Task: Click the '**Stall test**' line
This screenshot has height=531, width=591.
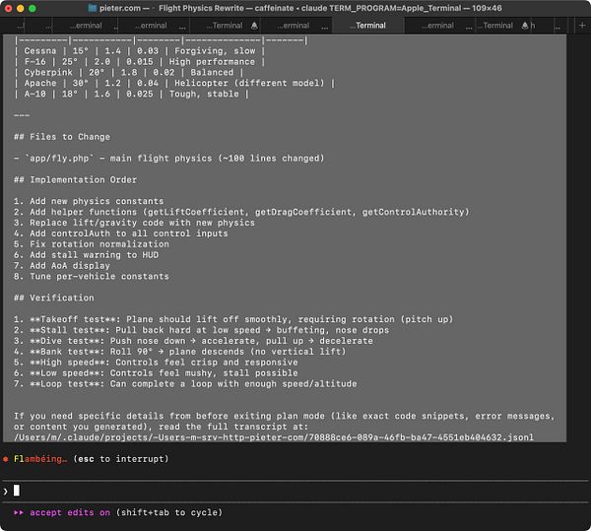Action: coord(202,330)
